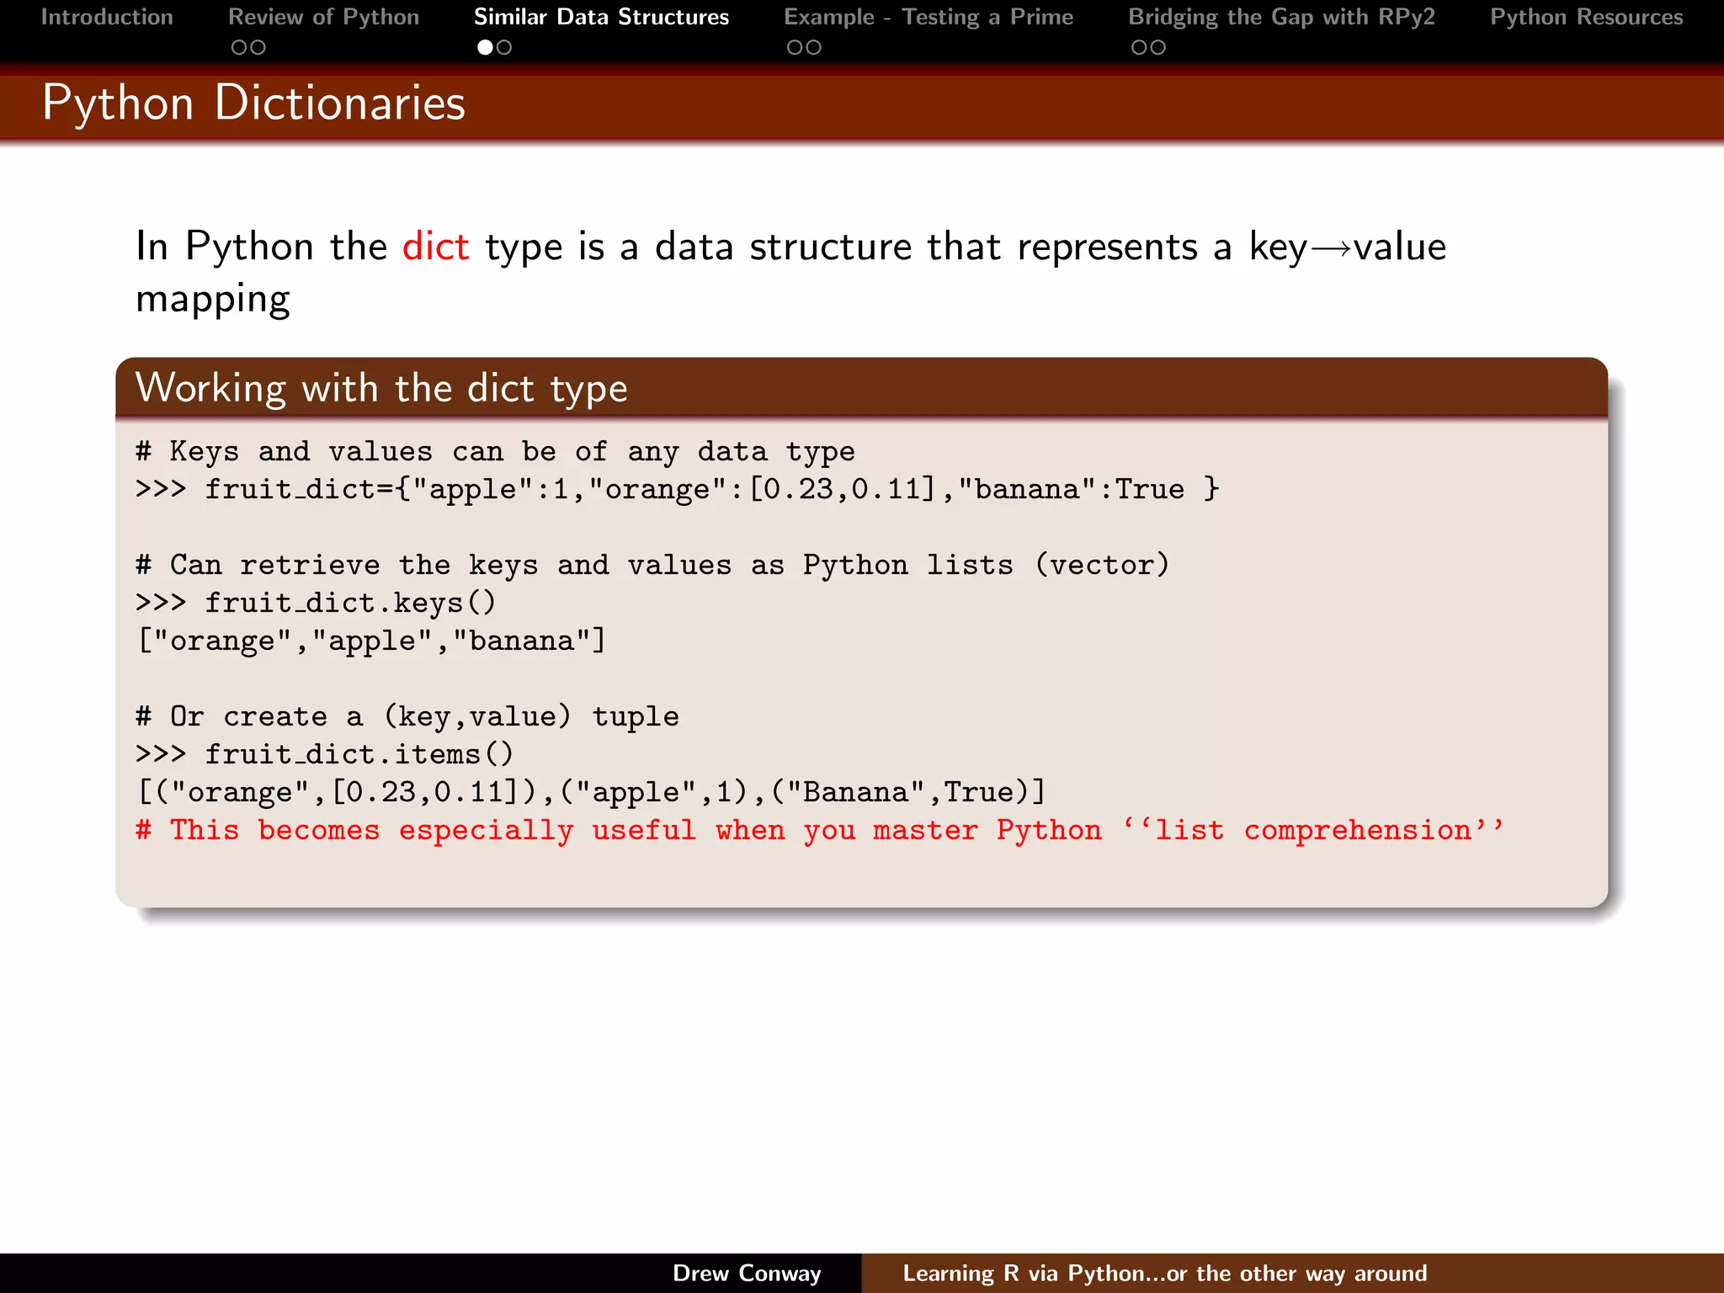This screenshot has width=1724, height=1293.
Task: Click red list comprehension comment line
Action: [819, 830]
